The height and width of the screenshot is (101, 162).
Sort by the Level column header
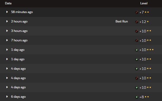pyautogui.click(x=144, y=3)
